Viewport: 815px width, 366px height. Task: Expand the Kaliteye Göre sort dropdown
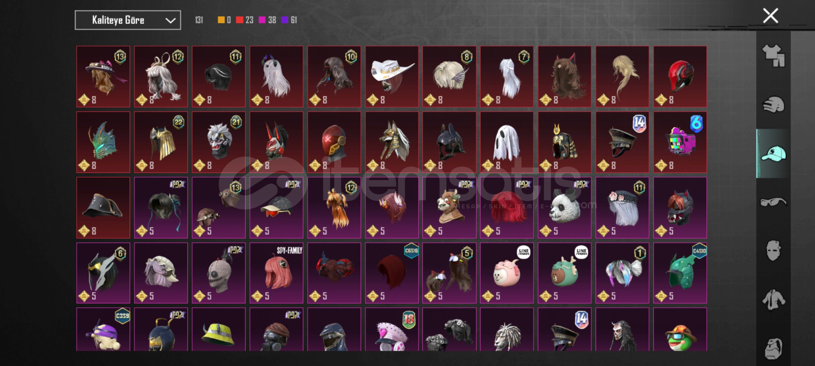[x=128, y=20]
